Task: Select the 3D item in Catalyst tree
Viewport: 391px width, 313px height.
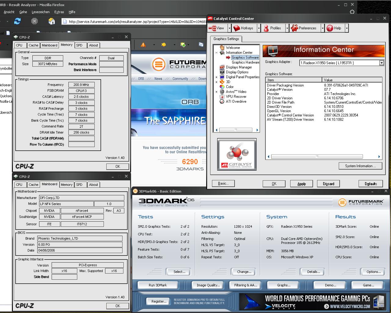Action: [x=228, y=82]
